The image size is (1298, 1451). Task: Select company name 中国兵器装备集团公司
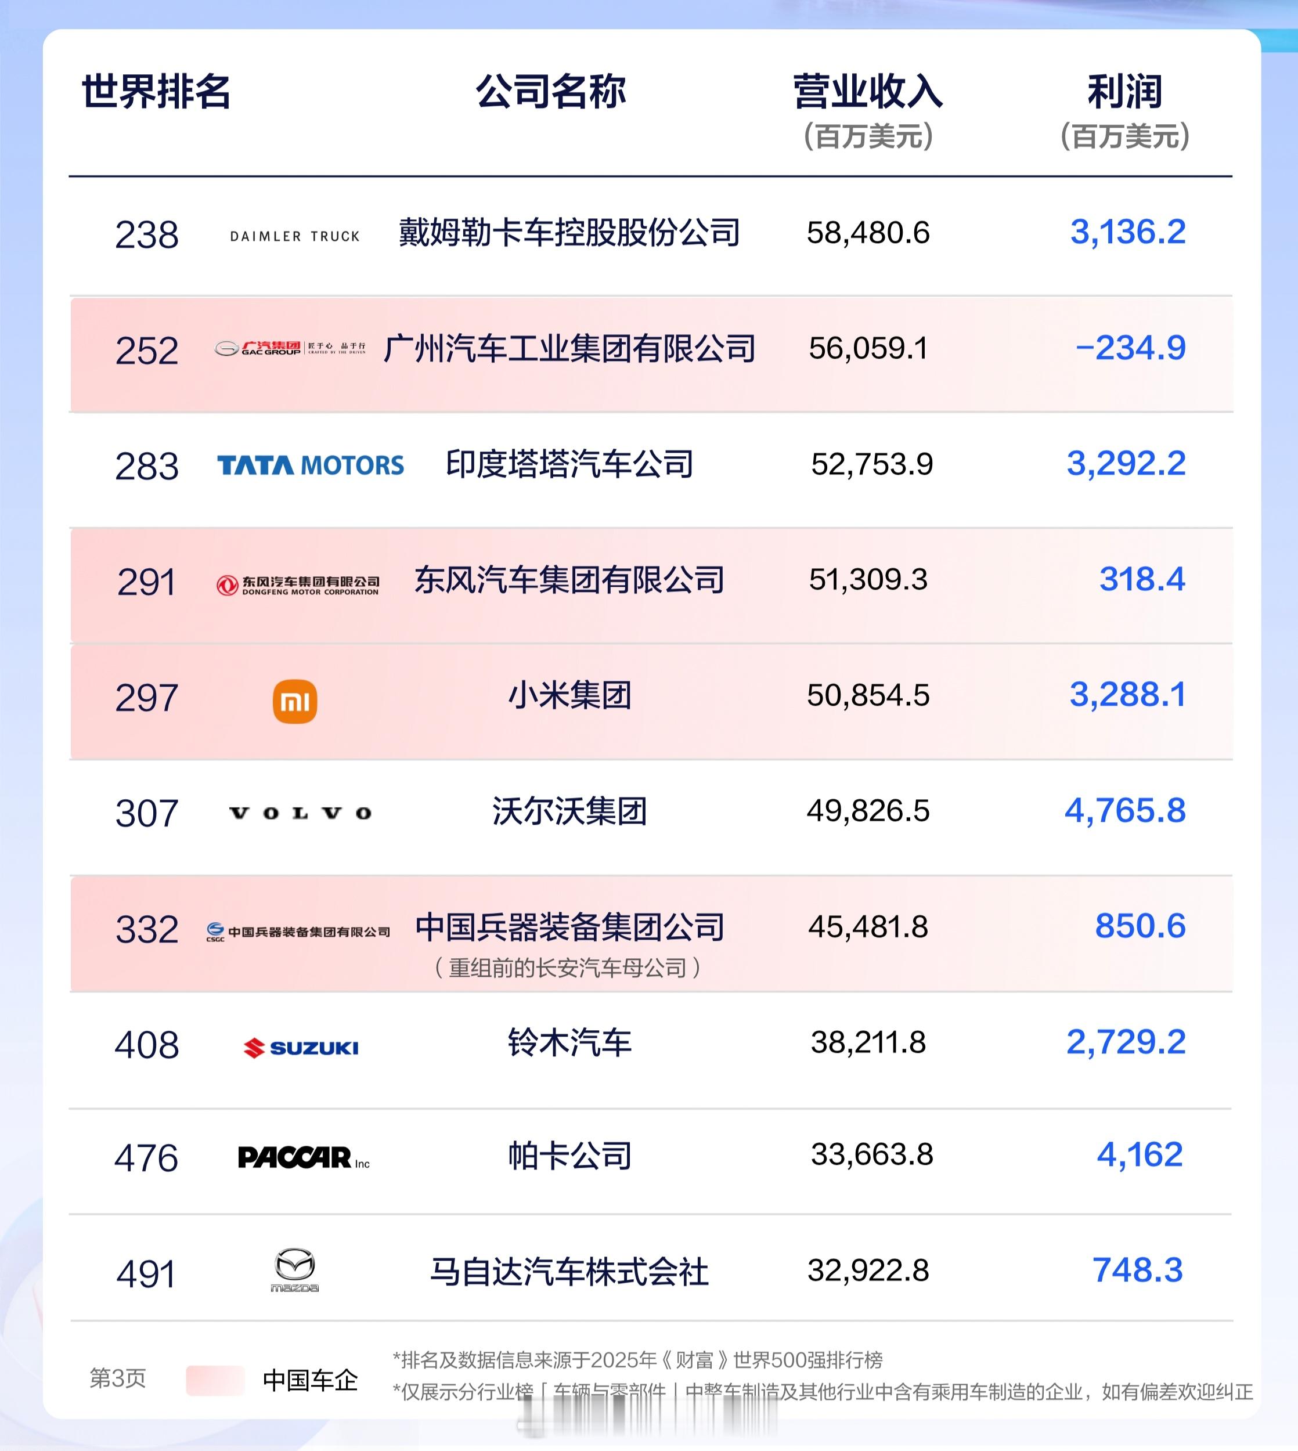click(569, 927)
